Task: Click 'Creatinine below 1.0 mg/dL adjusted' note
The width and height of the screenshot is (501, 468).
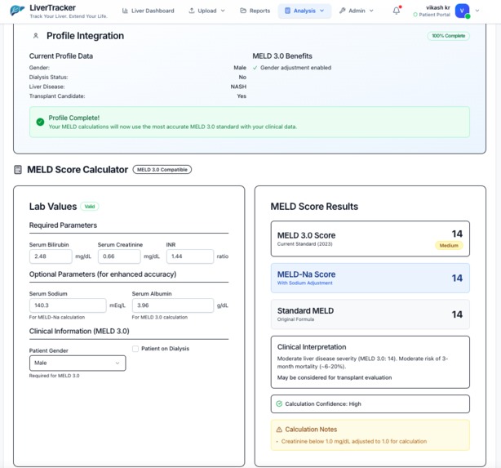Action: click(353, 441)
